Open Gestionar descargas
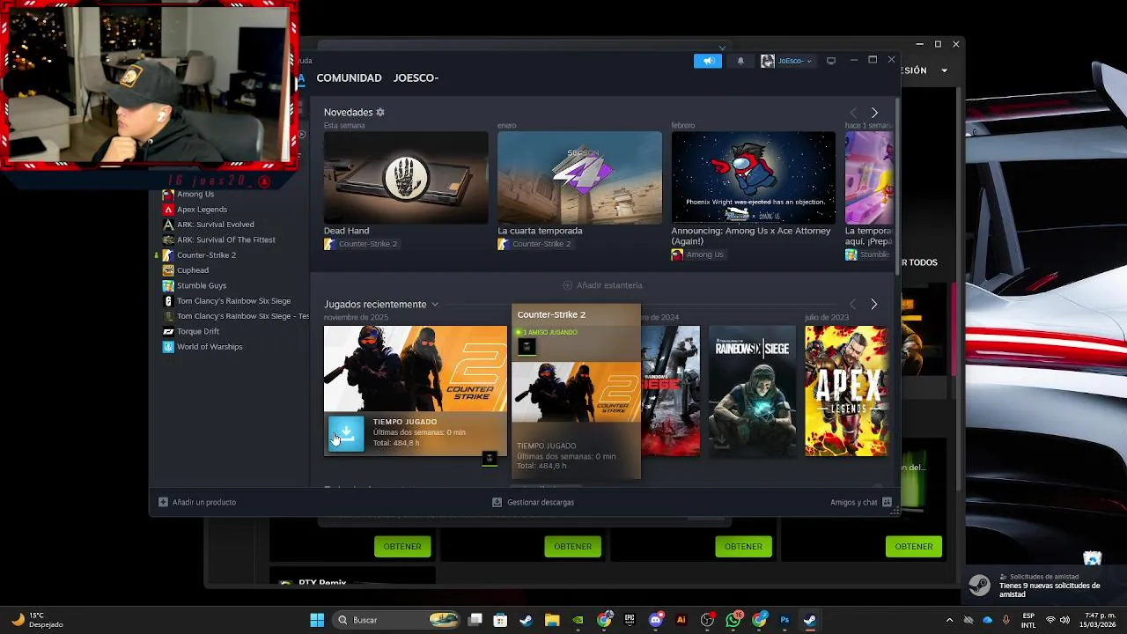Image resolution: width=1127 pixels, height=634 pixels. pos(533,502)
